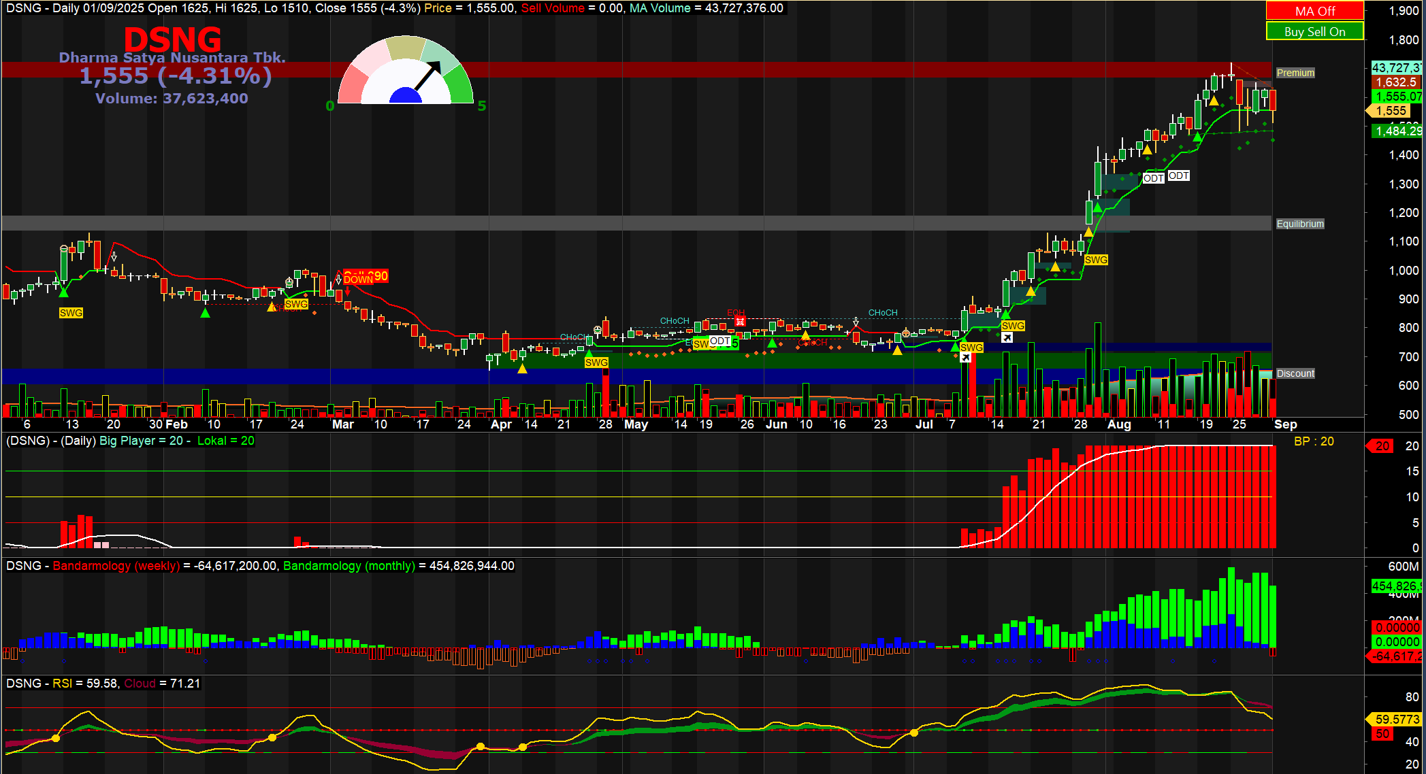
Task: Click the Equilibrium zone label
Action: 1300,224
